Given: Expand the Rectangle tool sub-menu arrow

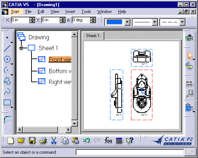Looking at the screenshot, I should point(12,107).
